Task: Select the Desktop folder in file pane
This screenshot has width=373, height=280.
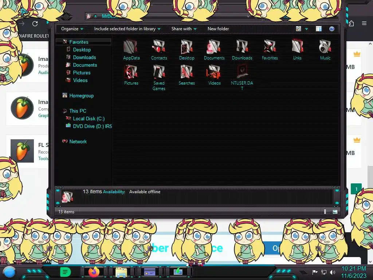Action: click(187, 50)
